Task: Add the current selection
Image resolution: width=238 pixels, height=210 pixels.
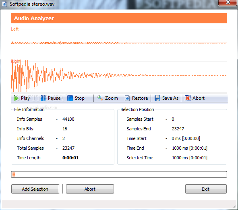Action: click(35, 189)
